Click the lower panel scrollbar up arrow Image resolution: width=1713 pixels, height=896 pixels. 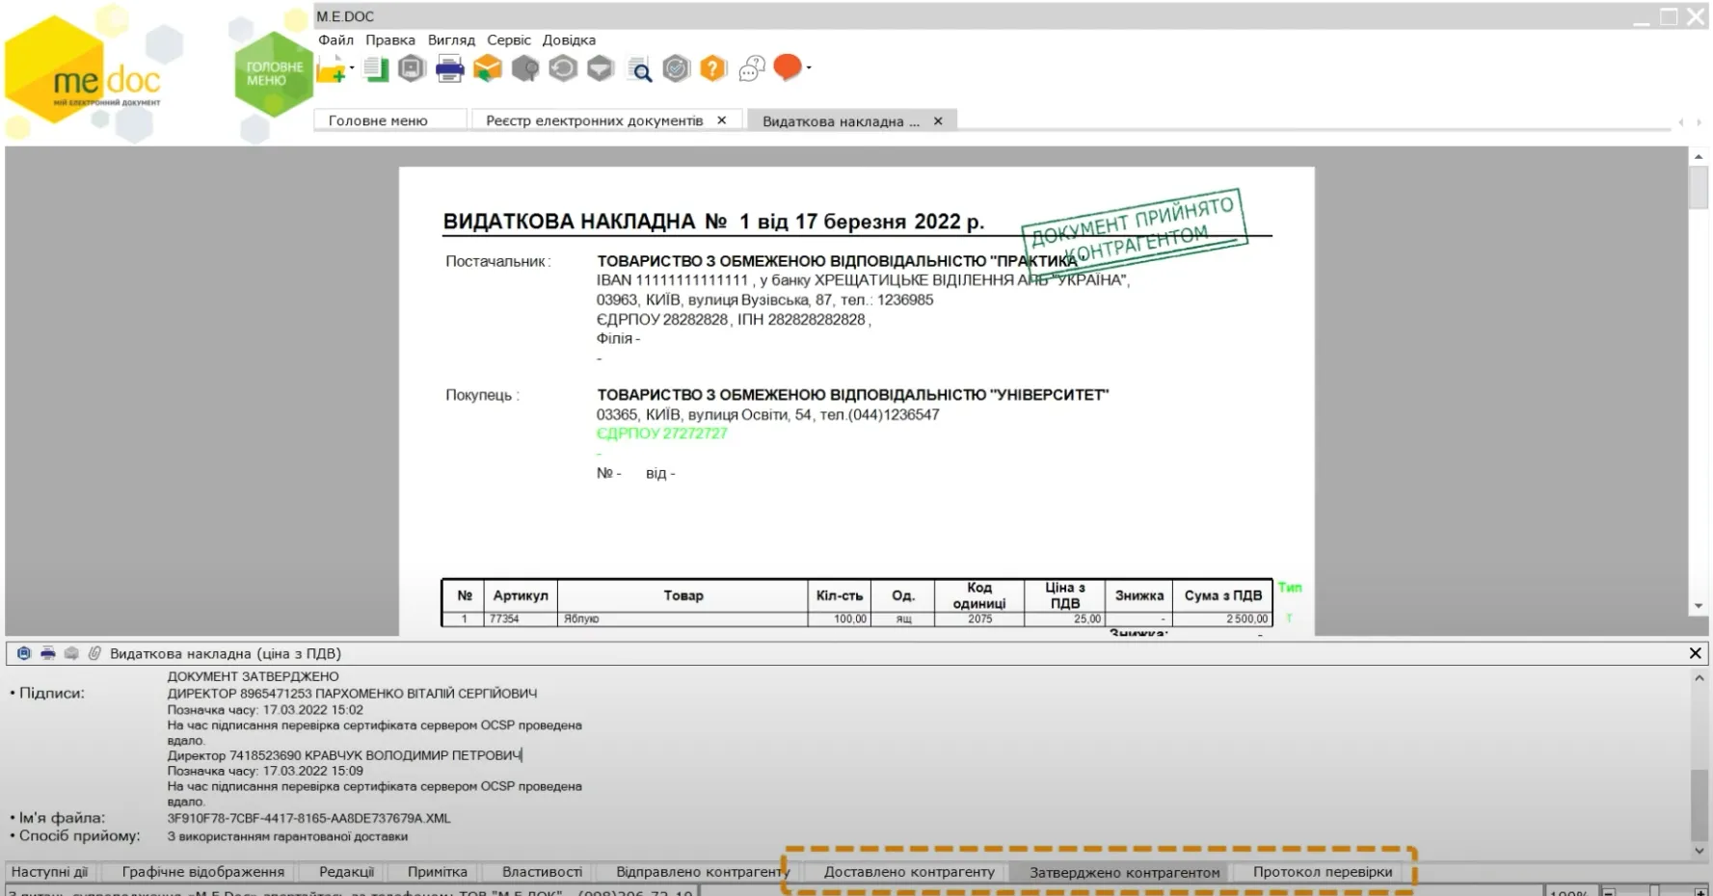[x=1699, y=678]
